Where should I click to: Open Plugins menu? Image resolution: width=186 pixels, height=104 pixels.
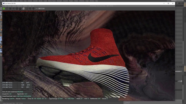71,1
